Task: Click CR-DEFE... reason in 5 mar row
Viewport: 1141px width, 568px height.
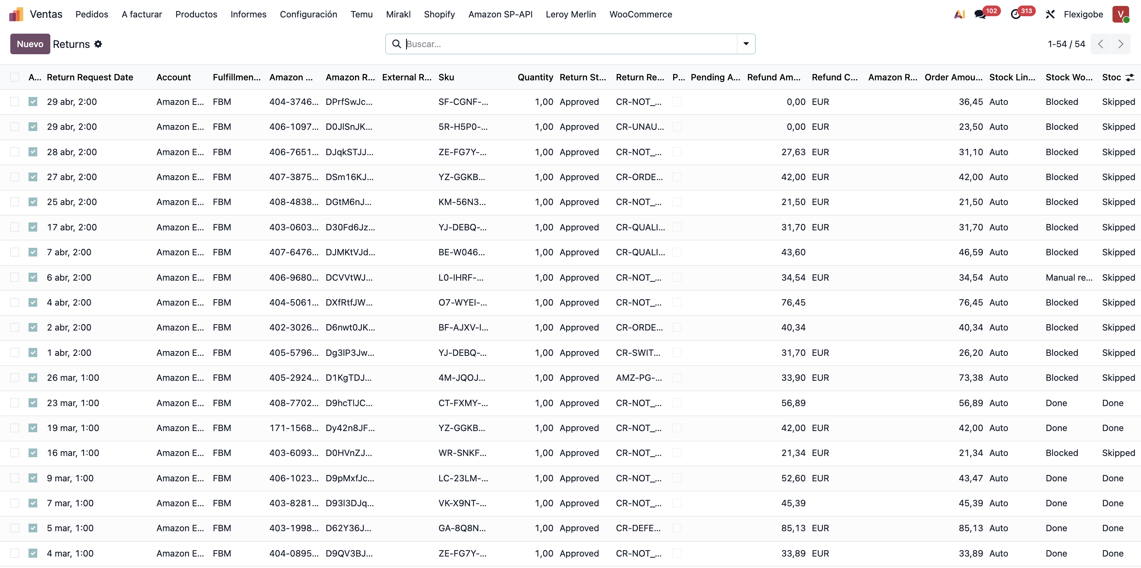Action: click(x=638, y=528)
